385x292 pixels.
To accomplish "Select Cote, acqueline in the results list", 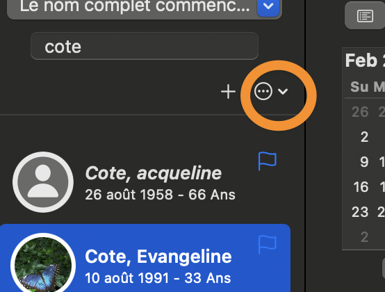I will pos(145,182).
